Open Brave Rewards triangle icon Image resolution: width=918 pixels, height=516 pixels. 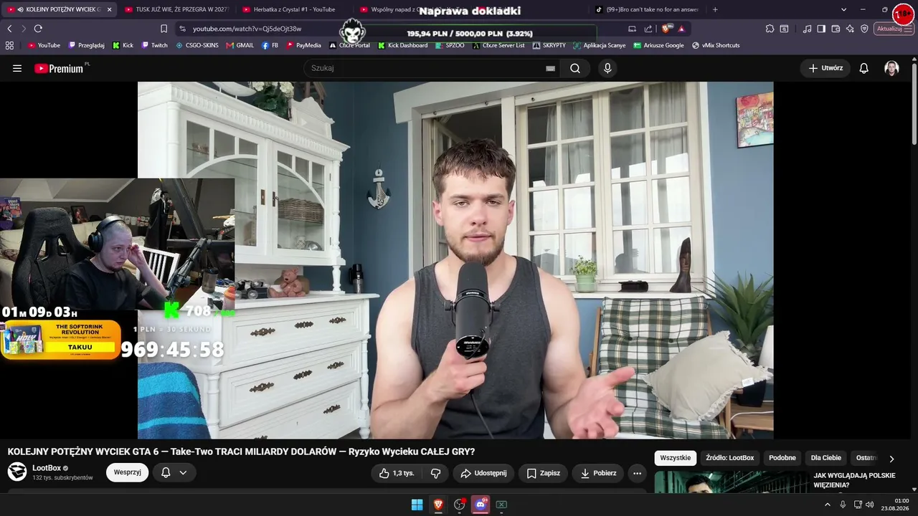pos(681,29)
